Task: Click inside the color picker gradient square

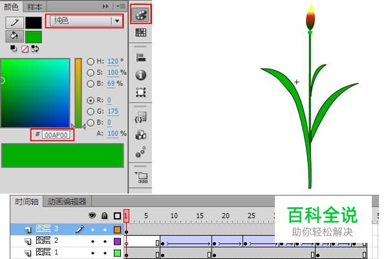Action: tap(36, 93)
